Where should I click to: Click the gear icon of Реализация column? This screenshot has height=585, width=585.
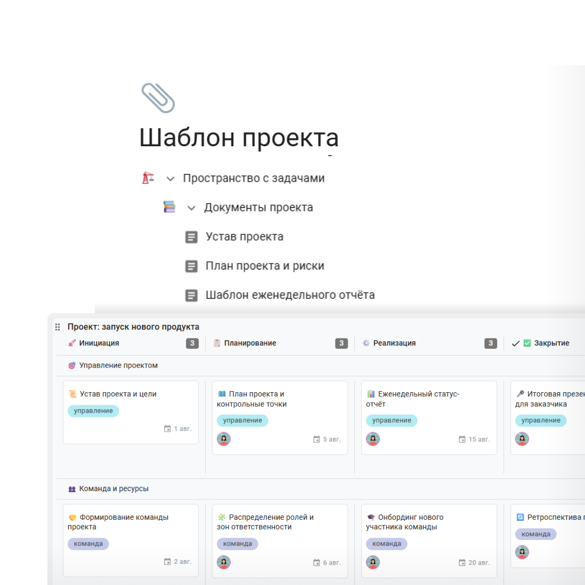click(366, 343)
